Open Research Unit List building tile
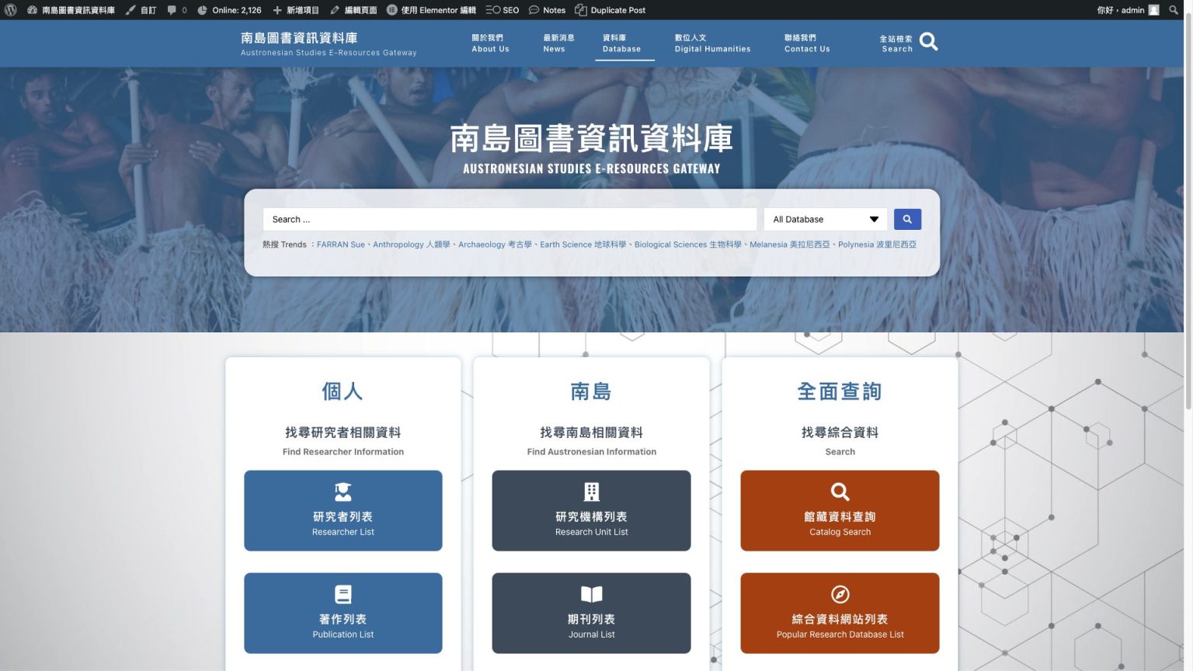The height and width of the screenshot is (671, 1193). coord(591,510)
